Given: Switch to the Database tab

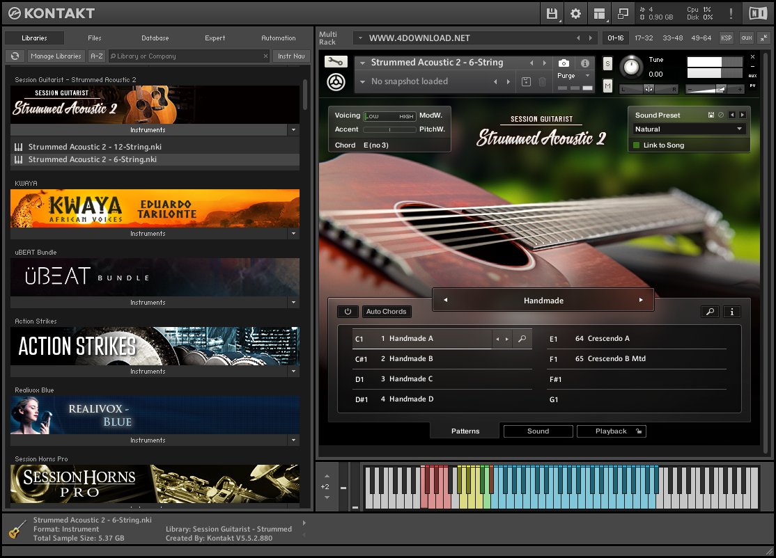Looking at the screenshot, I should (155, 38).
